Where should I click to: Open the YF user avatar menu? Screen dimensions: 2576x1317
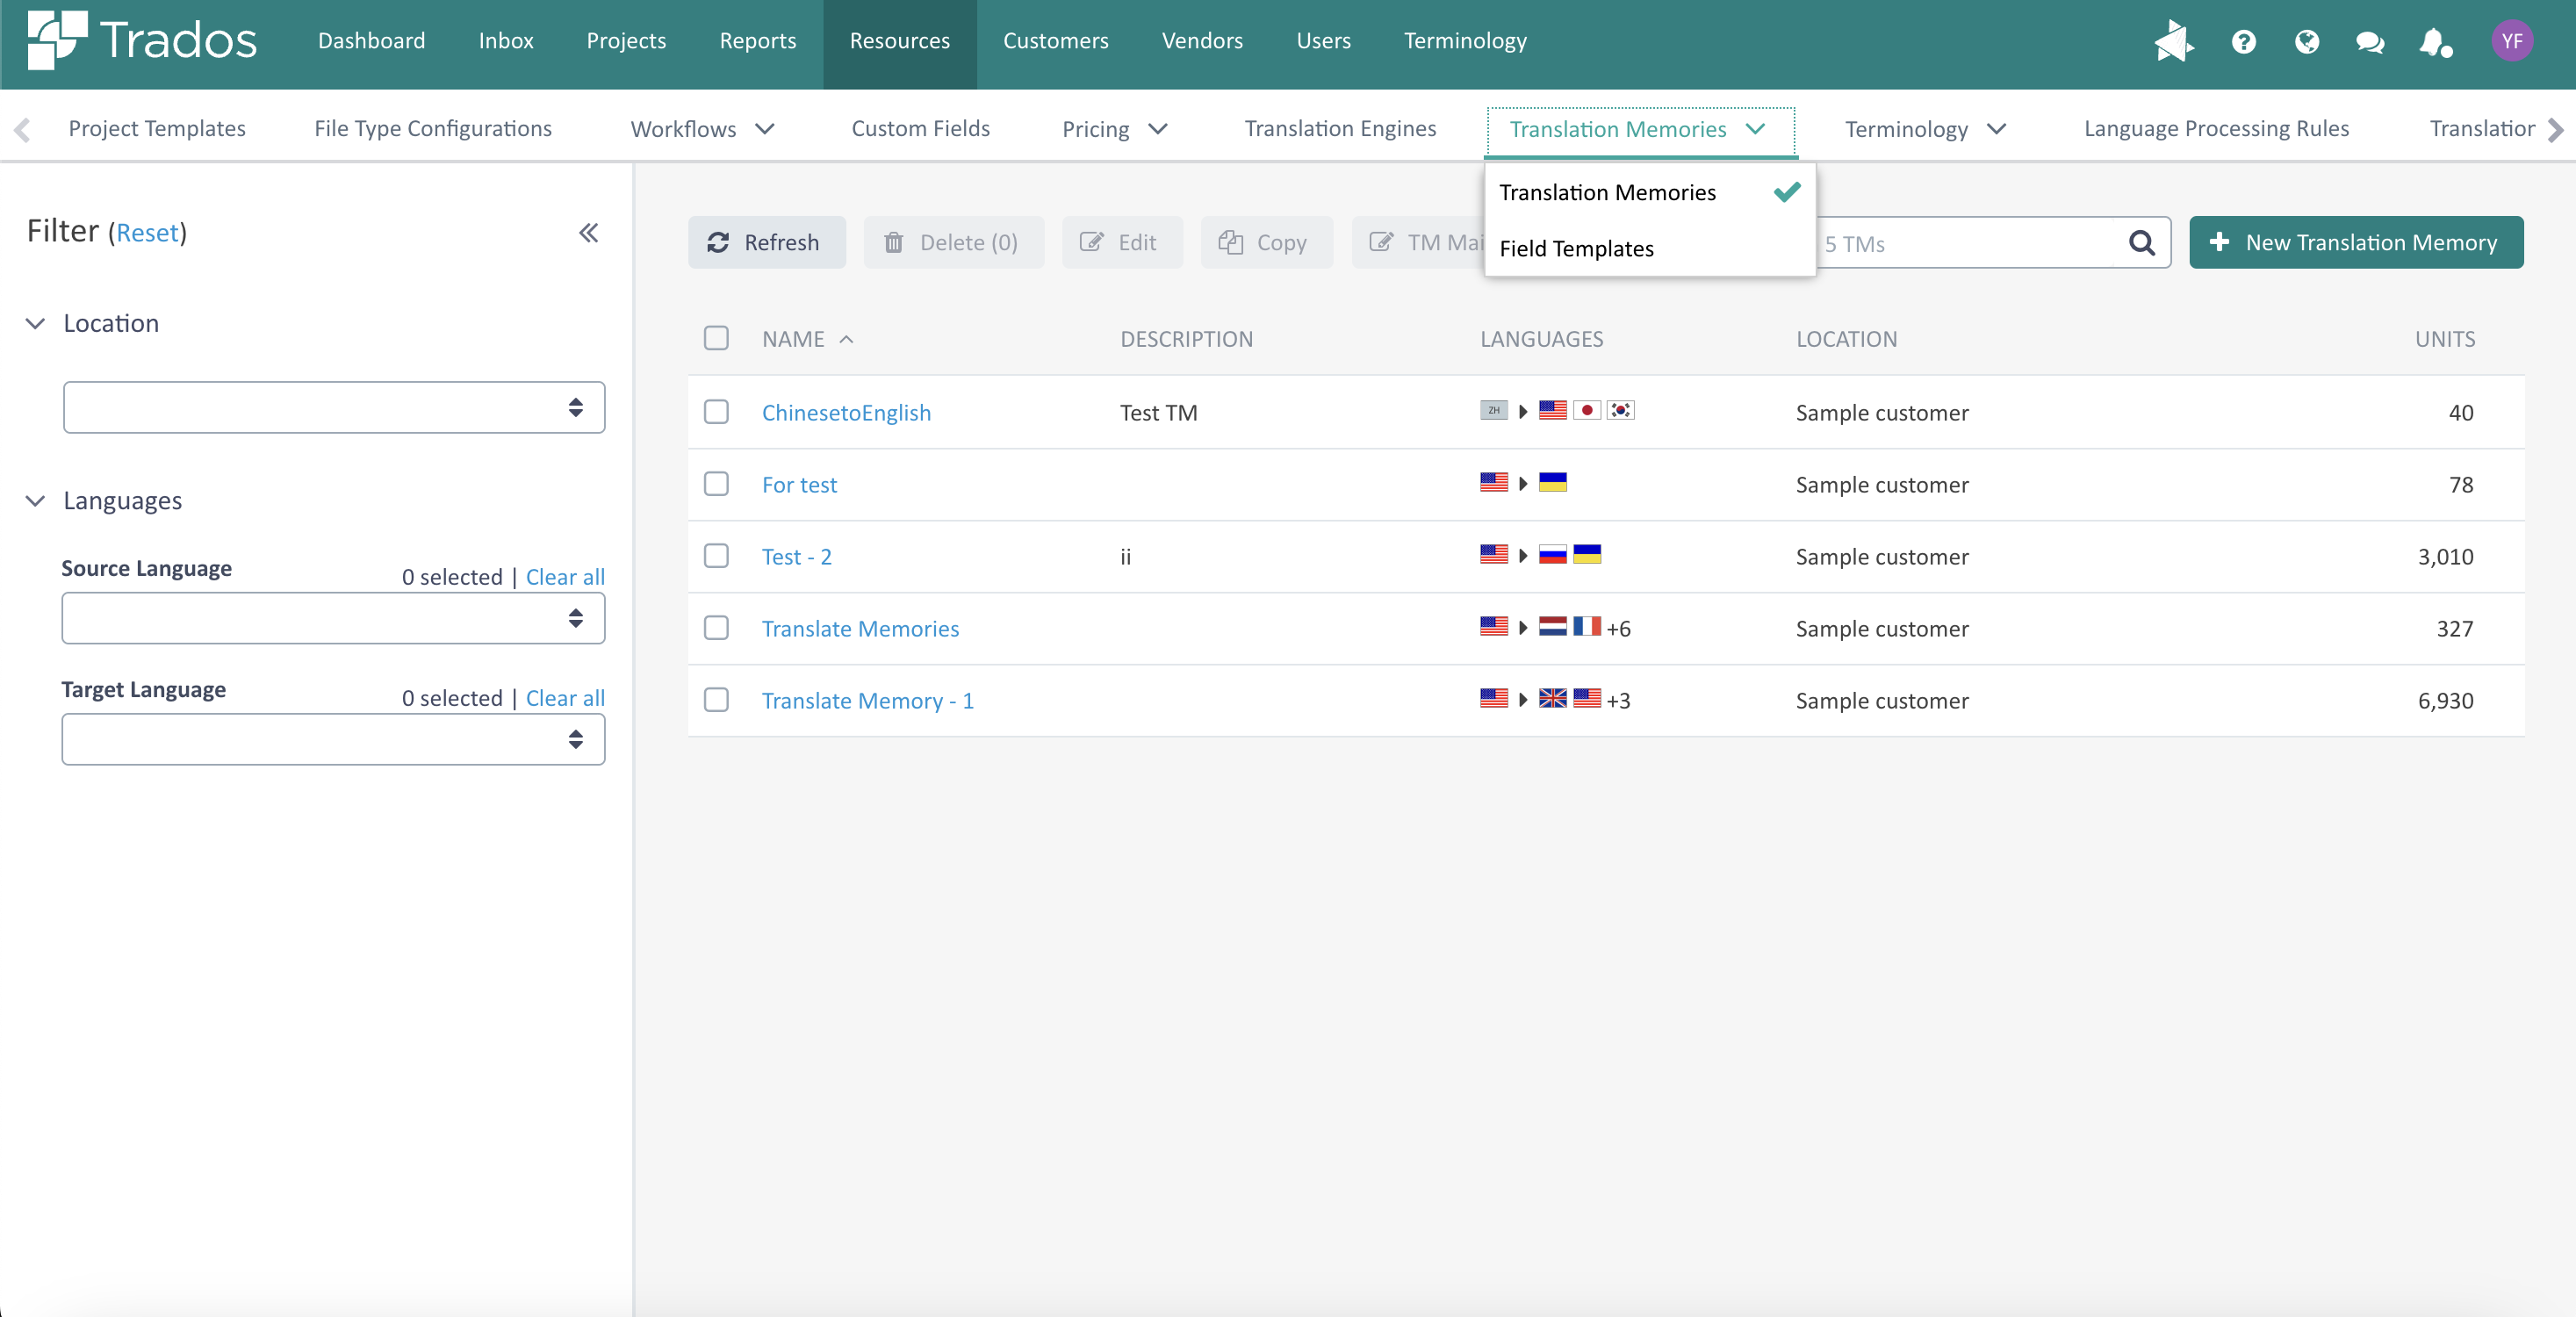pos(2511,41)
